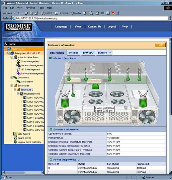Open the Battery tab dropdown arrow

point(110,53)
